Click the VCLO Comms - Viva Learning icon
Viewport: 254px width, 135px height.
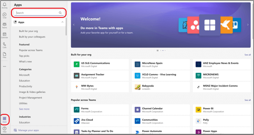tap(138, 75)
